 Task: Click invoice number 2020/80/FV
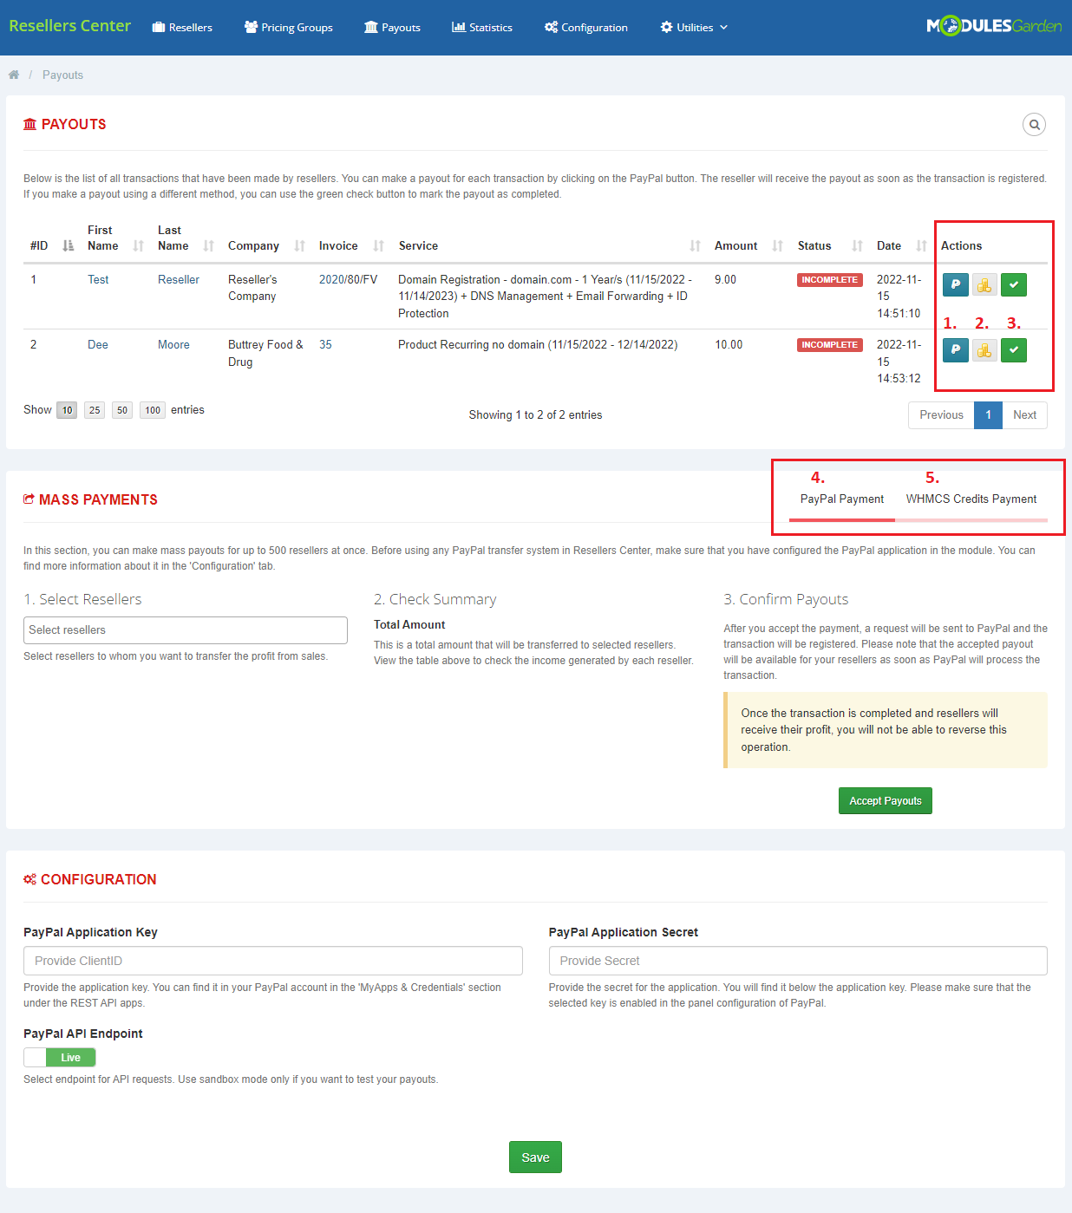[x=348, y=280]
